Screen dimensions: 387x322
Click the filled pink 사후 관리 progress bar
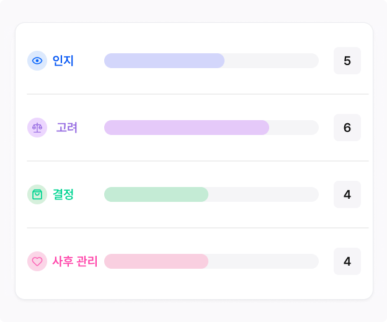[x=156, y=261]
